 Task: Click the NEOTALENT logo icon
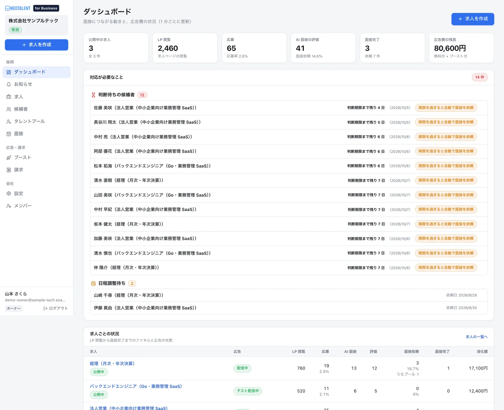[8, 8]
